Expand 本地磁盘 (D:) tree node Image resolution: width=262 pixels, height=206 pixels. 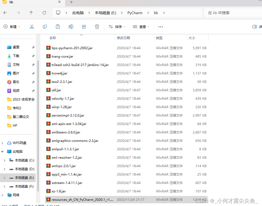(x=5, y=169)
